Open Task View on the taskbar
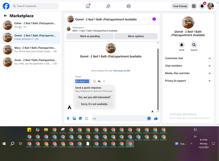 click(21, 144)
